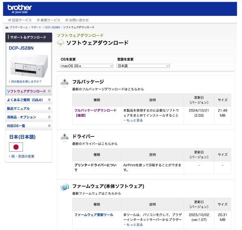Open the 回収サービス link

(x=20, y=20)
